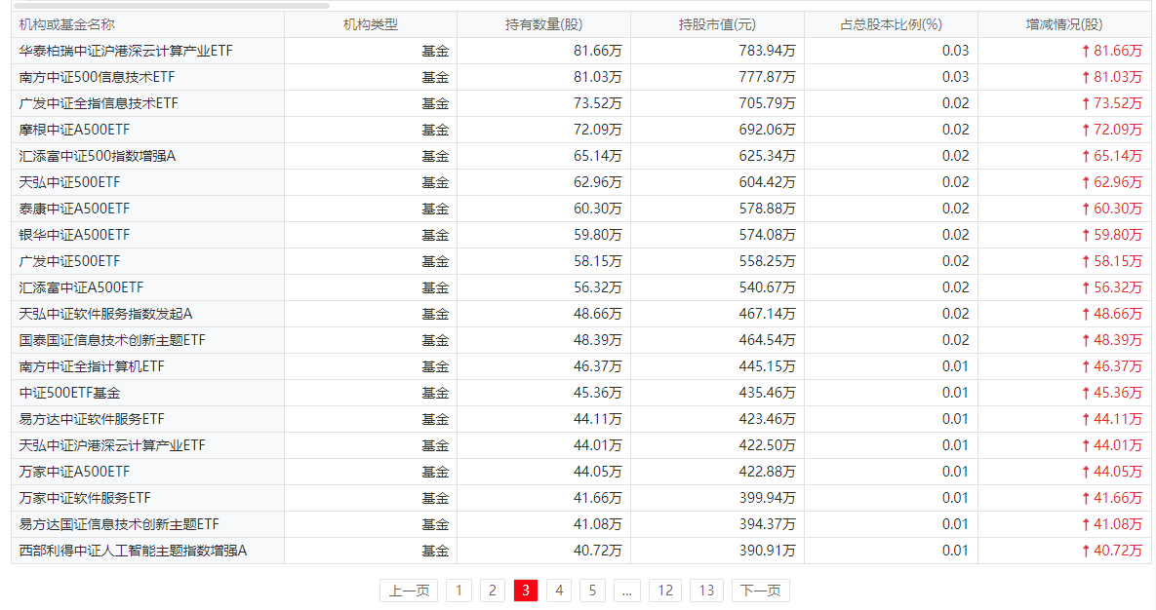1156x610 pixels.
Task: Select fund 华泰柏瑞中证沪港深云计算产业ETF
Action: click(x=125, y=51)
